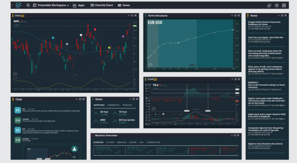Screen dimensions: 297x163
Task: Download the chart image in Chat
Action: [75, 149]
